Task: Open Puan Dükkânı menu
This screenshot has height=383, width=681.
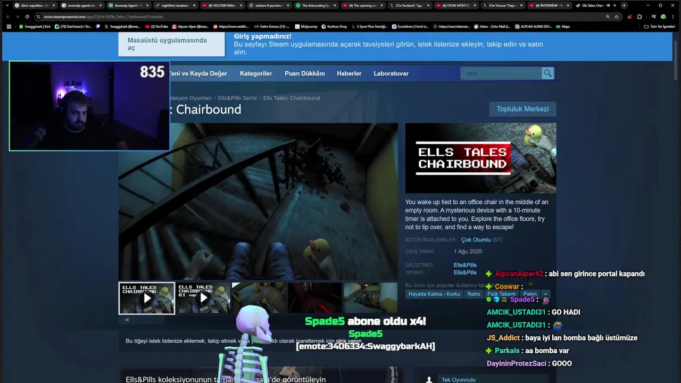Action: coord(304,73)
